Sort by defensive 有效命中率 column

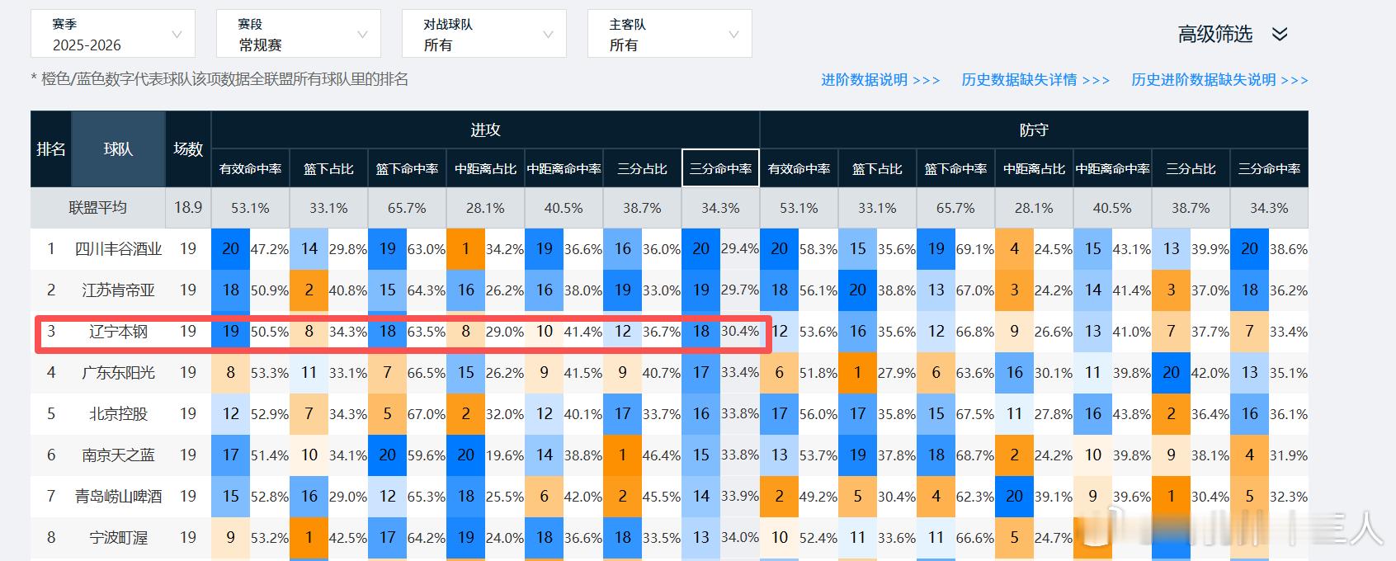tap(799, 168)
